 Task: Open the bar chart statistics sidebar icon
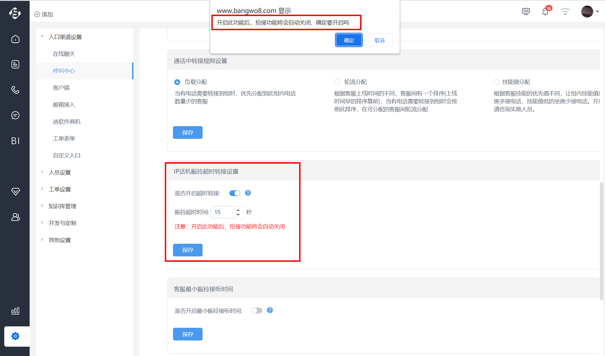(15, 311)
